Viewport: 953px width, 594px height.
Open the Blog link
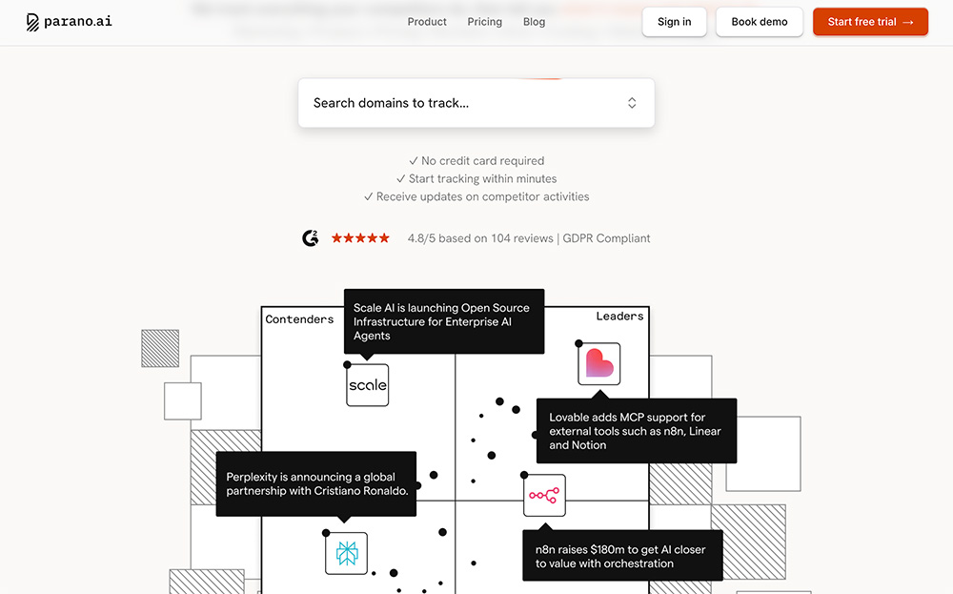point(534,22)
